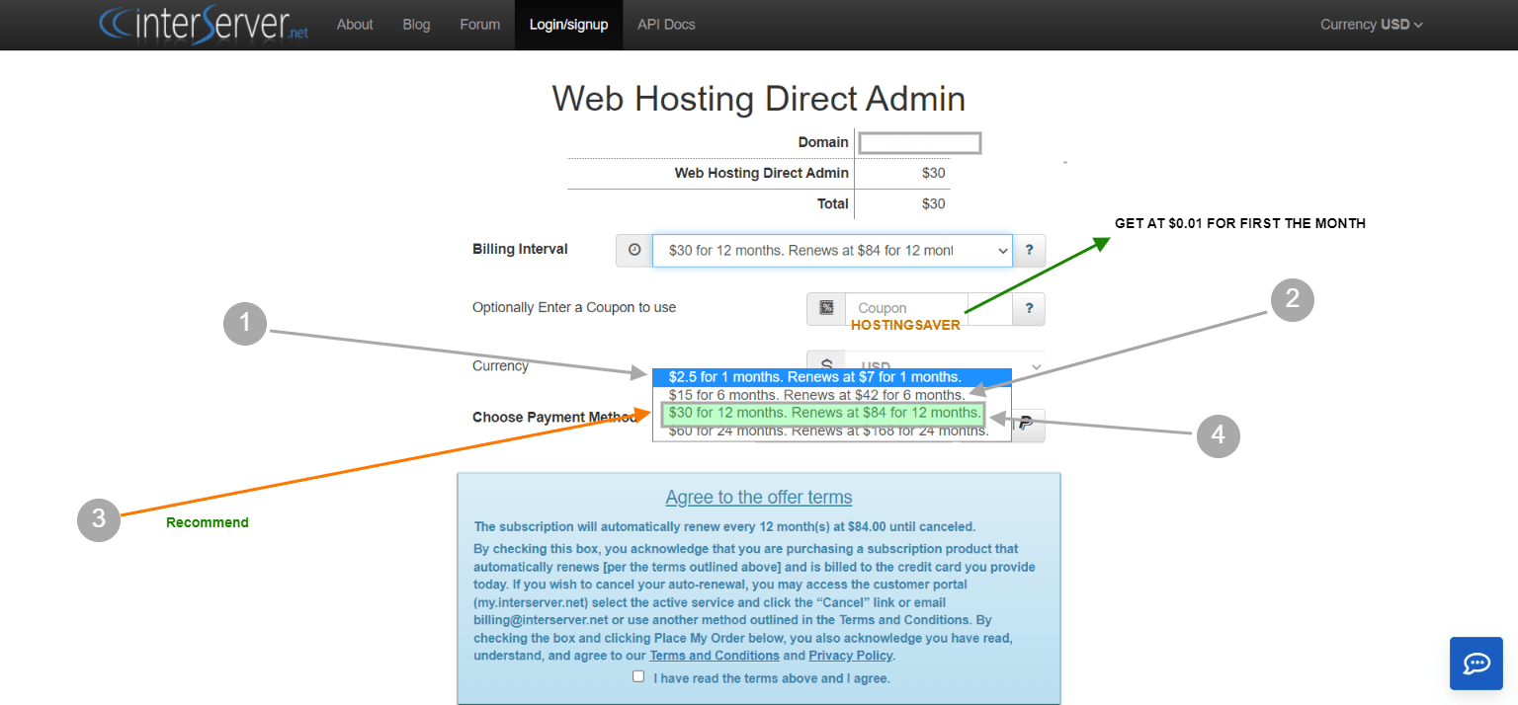Open the Terms and Conditions link
This screenshot has width=1518, height=705.
(x=715, y=656)
